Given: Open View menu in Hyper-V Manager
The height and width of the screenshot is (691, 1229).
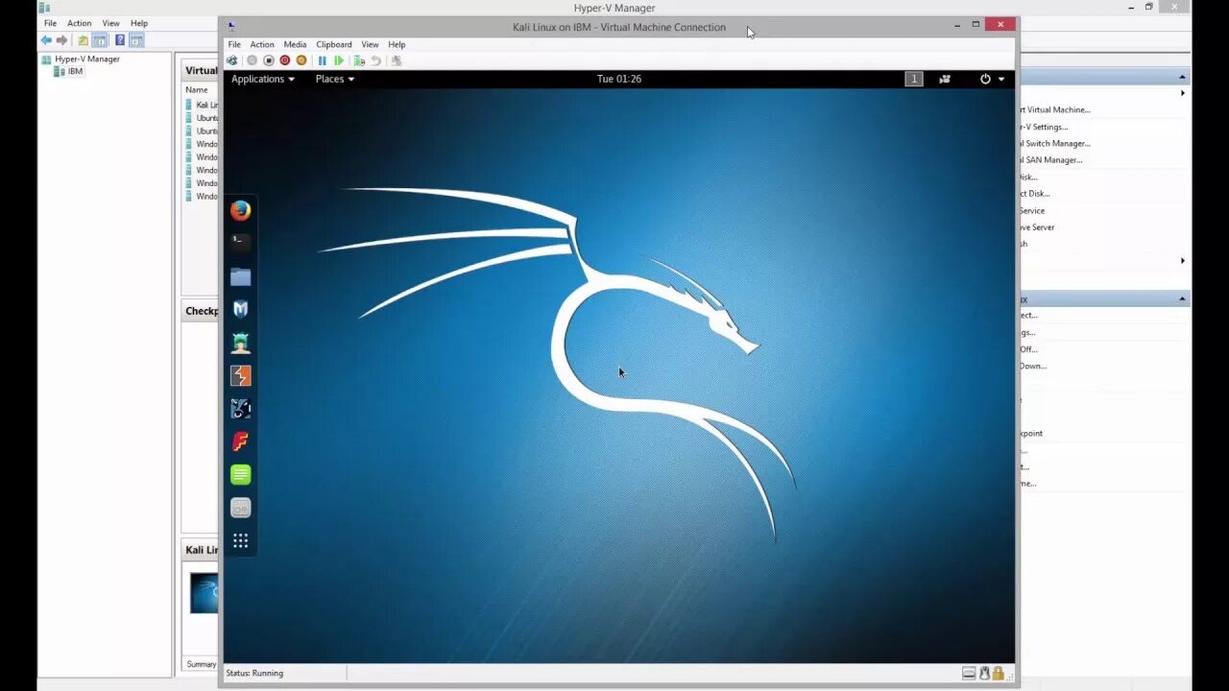Looking at the screenshot, I should [111, 23].
